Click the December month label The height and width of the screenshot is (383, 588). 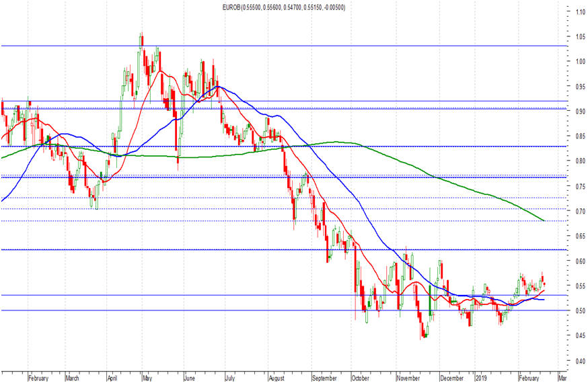[452, 378]
